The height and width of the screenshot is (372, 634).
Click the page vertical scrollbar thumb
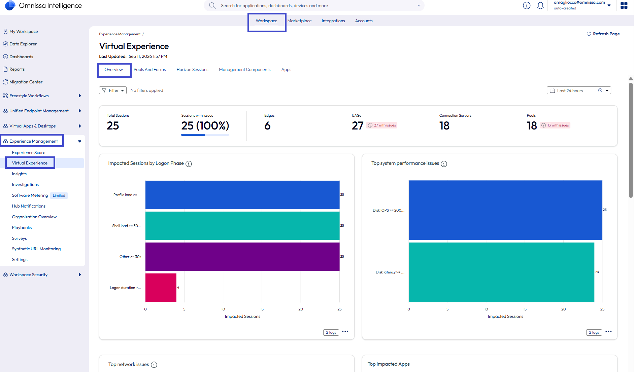tap(631, 140)
